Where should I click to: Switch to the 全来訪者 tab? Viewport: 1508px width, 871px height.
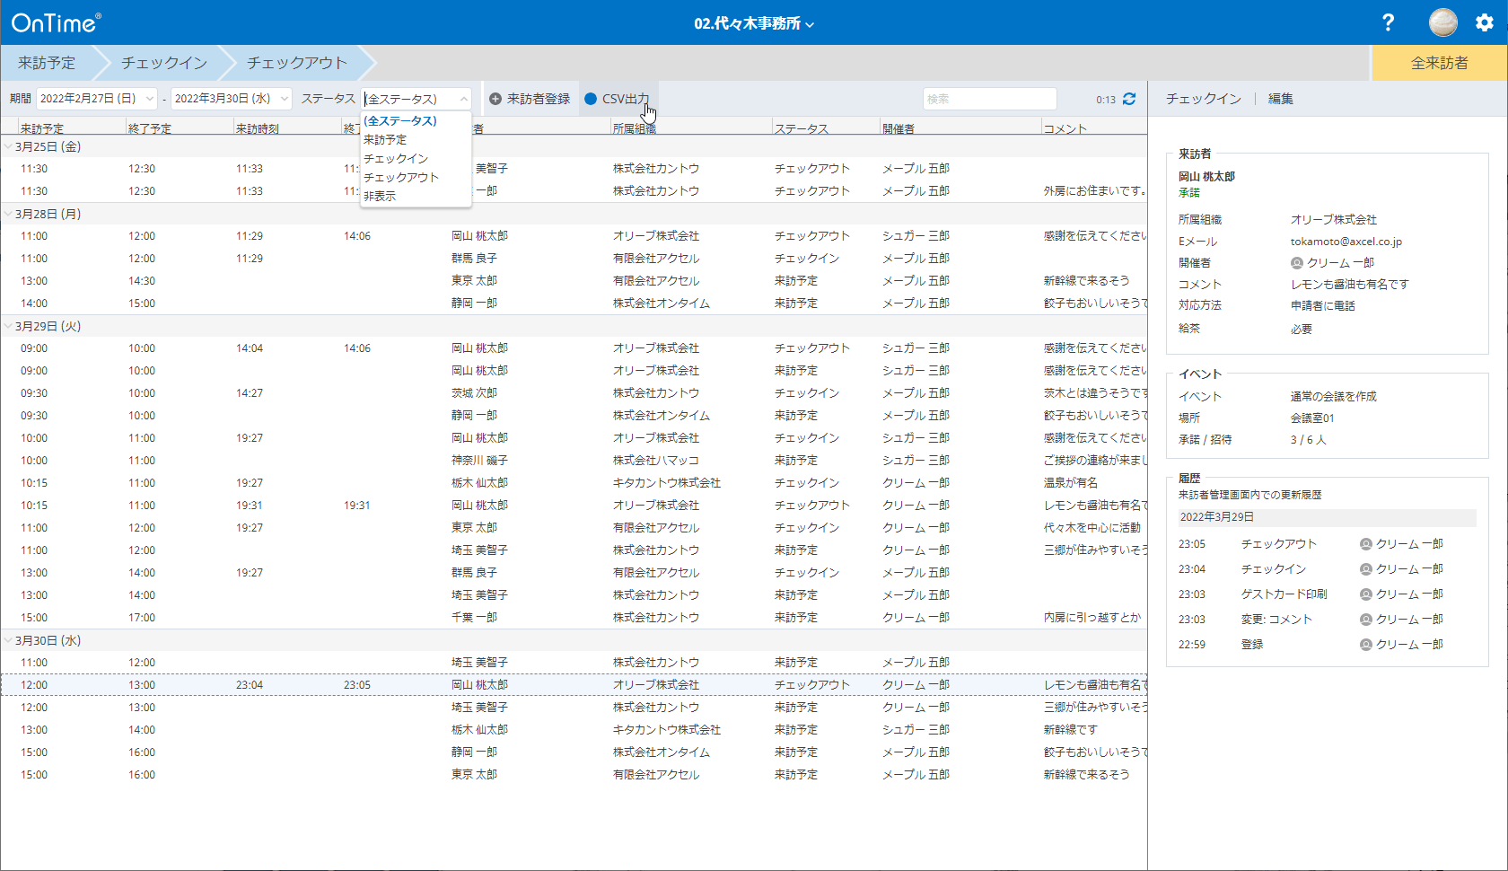pos(1437,63)
